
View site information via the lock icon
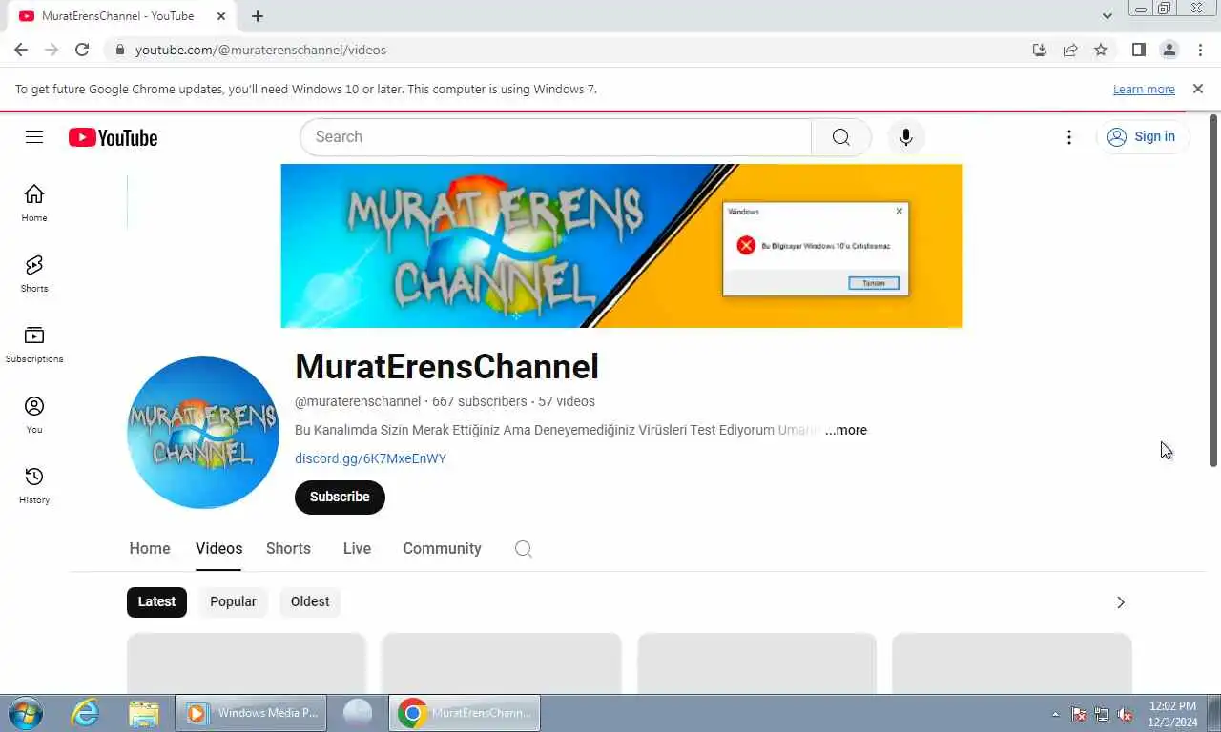(120, 50)
